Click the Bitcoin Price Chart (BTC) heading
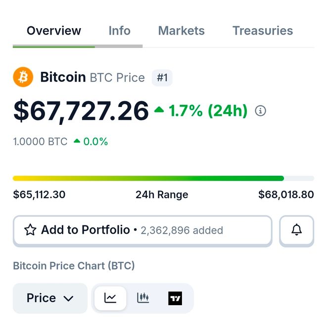 [74, 266]
